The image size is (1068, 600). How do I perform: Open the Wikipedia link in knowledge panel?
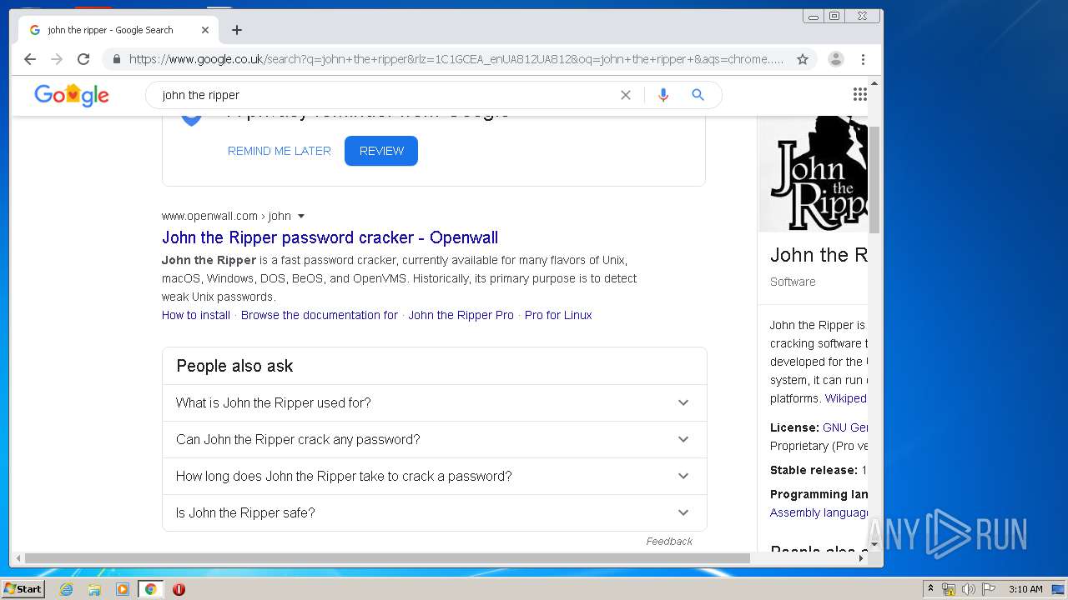846,398
